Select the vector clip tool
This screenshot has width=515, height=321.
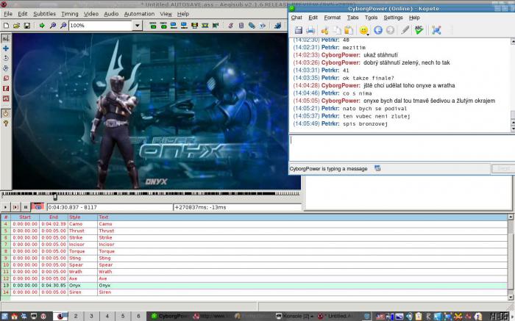pyautogui.click(x=6, y=98)
